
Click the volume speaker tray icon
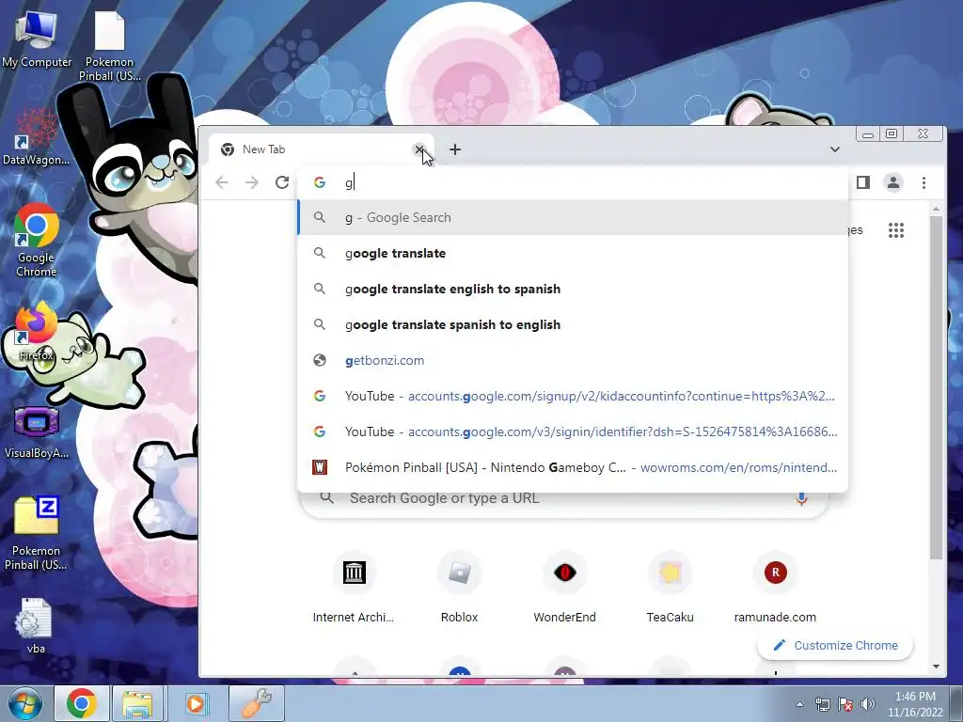pyautogui.click(x=868, y=704)
